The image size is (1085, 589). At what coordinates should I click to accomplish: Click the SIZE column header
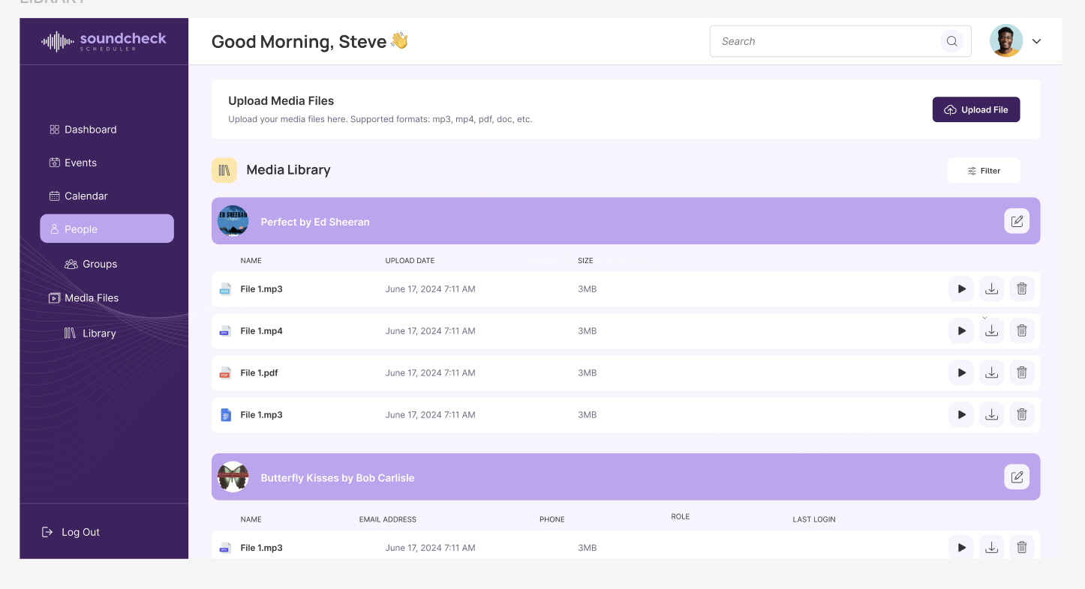585,261
